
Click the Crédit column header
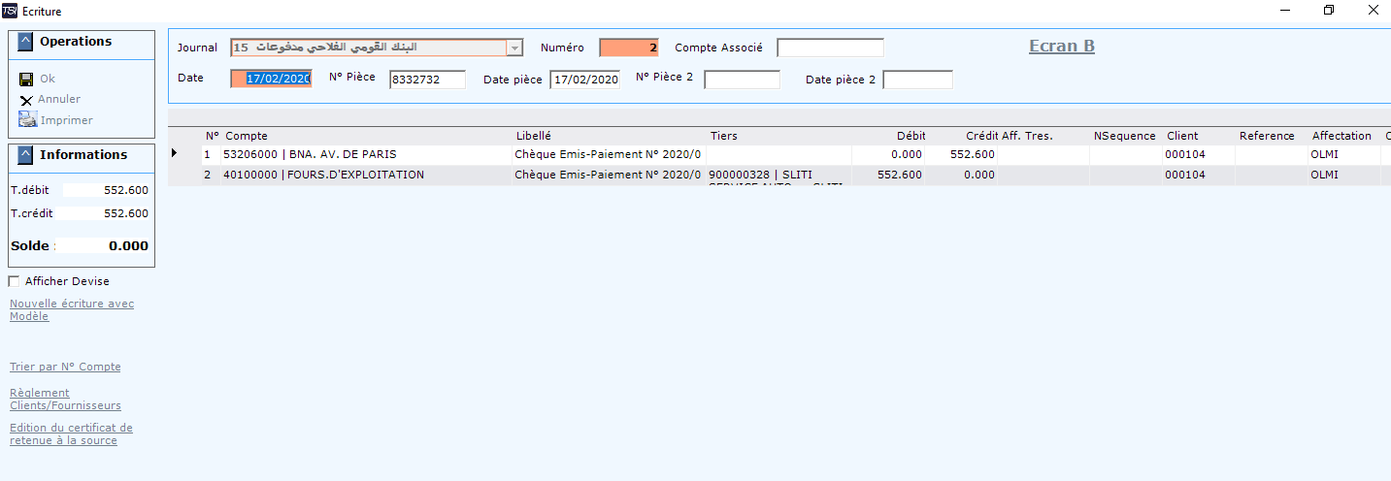pyautogui.click(x=981, y=136)
